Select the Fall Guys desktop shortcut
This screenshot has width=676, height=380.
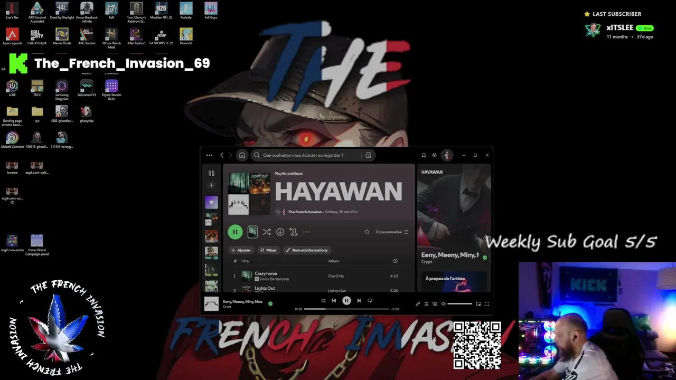click(211, 11)
